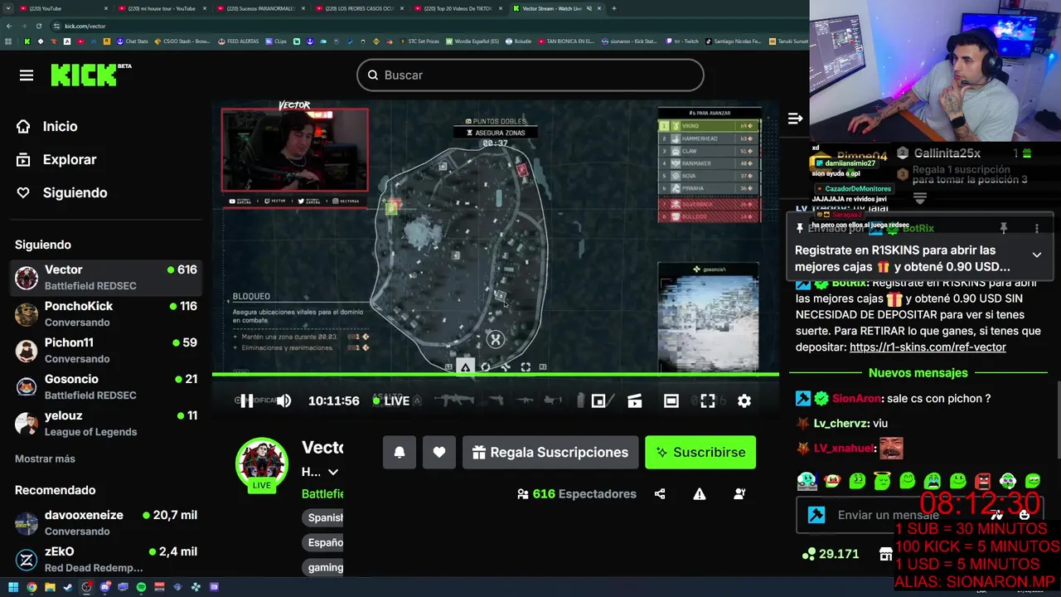Click the green Suscribirse button

coord(700,453)
